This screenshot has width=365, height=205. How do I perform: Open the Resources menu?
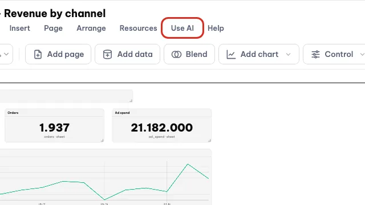tap(138, 28)
